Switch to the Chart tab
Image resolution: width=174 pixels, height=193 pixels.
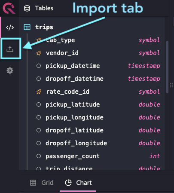[x=78, y=183]
